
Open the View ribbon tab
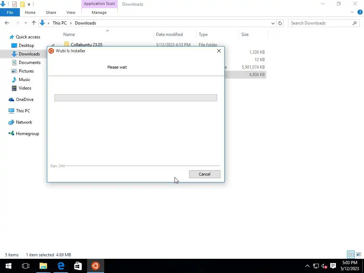tap(71, 12)
